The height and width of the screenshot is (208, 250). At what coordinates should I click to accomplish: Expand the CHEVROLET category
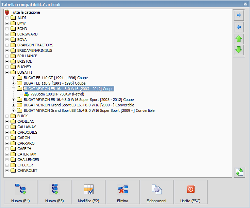click(7, 170)
